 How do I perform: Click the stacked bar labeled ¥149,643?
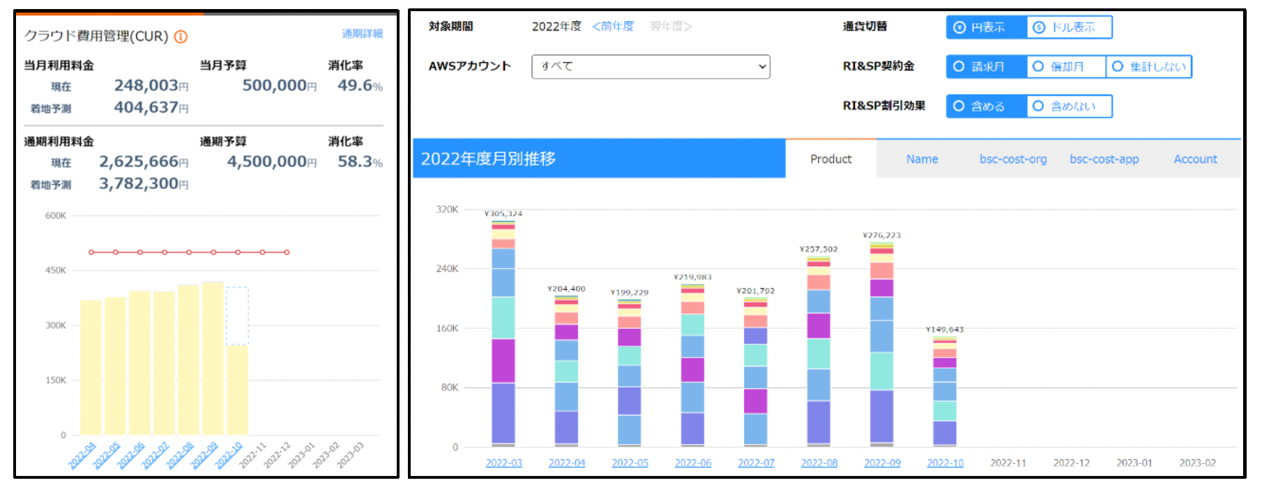[945, 392]
